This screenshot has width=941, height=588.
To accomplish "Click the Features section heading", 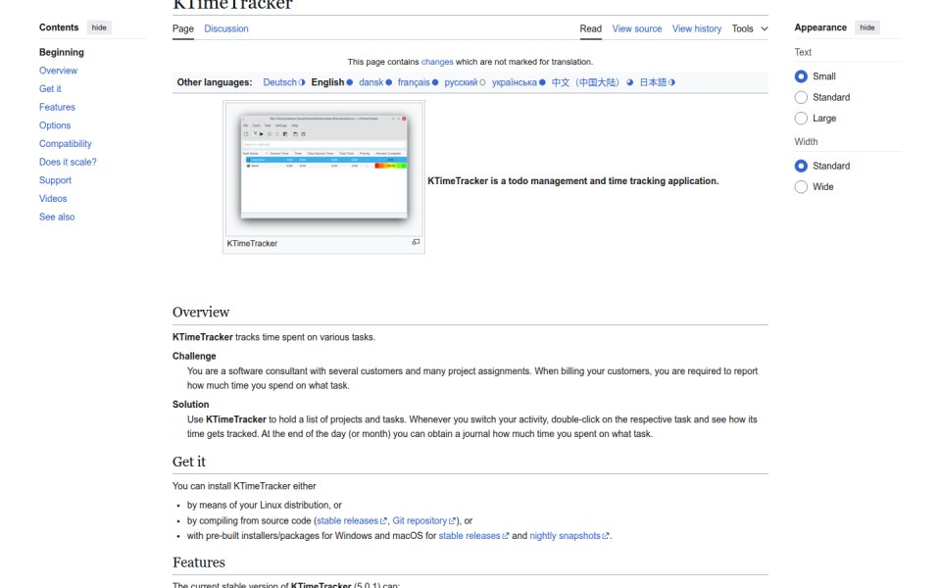I will (199, 563).
